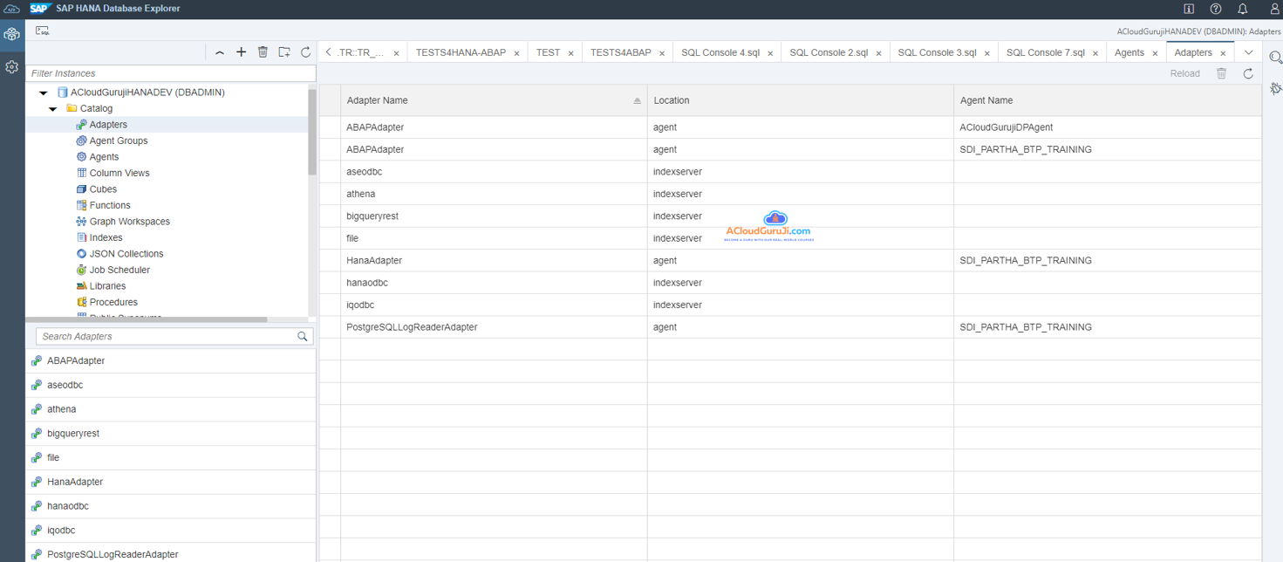Switch to the Agents tab
Image resolution: width=1283 pixels, height=562 pixels.
tap(1129, 52)
